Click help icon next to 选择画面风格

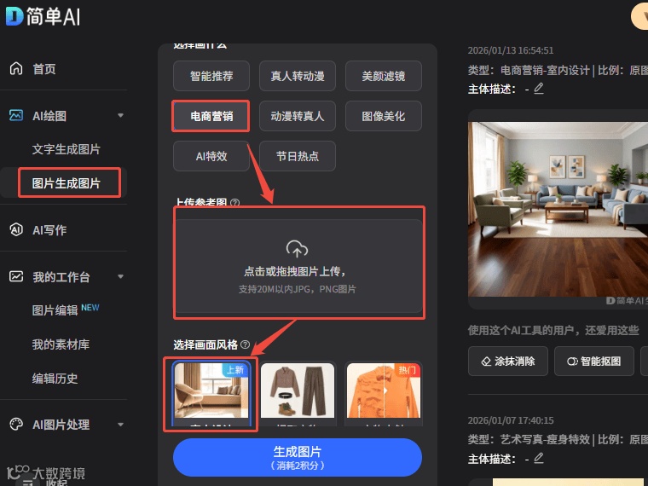(245, 344)
